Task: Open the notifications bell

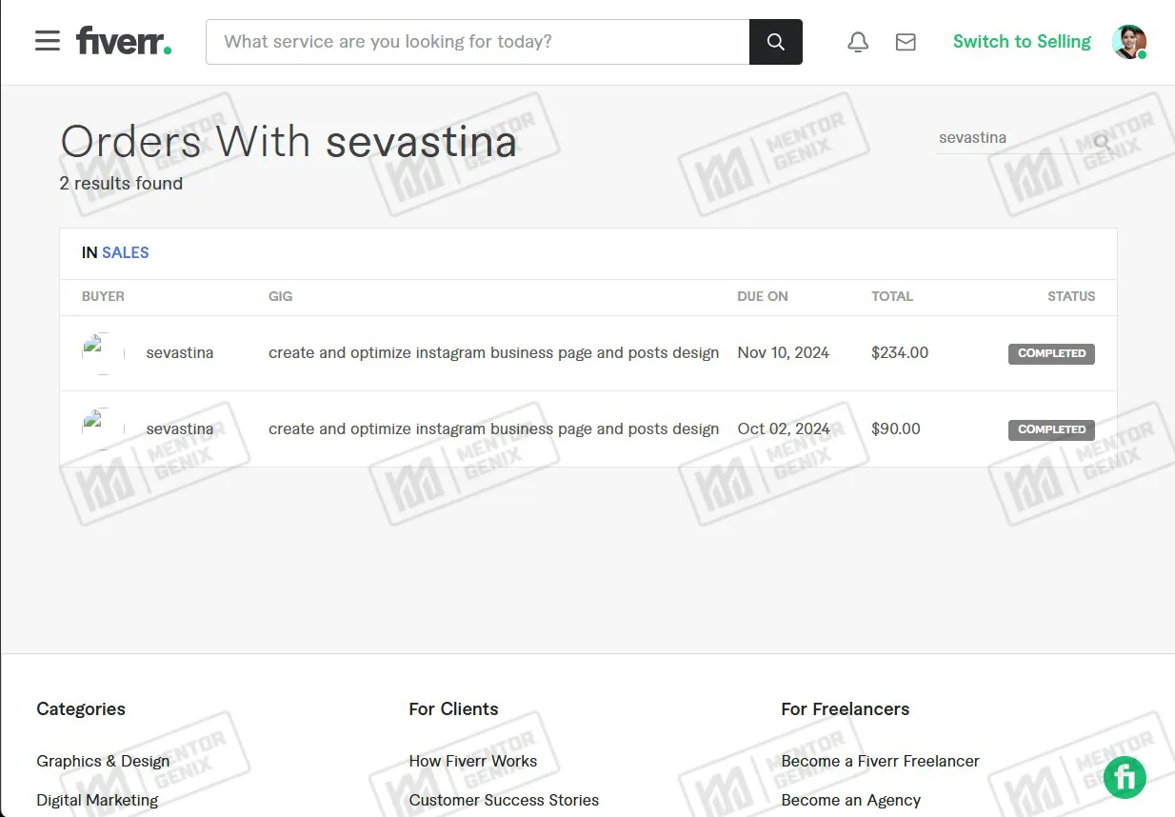Action: click(x=858, y=42)
